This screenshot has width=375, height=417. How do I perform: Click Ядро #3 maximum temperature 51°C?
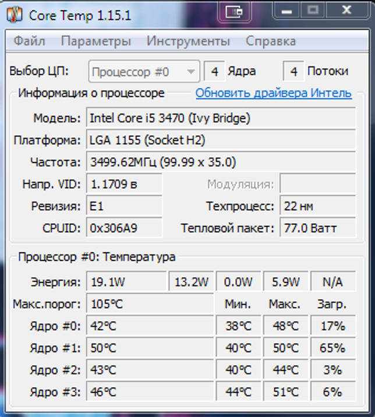[x=286, y=392]
